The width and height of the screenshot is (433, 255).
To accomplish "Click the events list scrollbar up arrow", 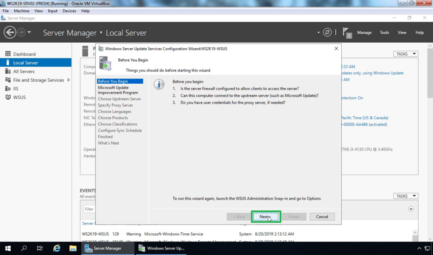I will tap(415, 233).
